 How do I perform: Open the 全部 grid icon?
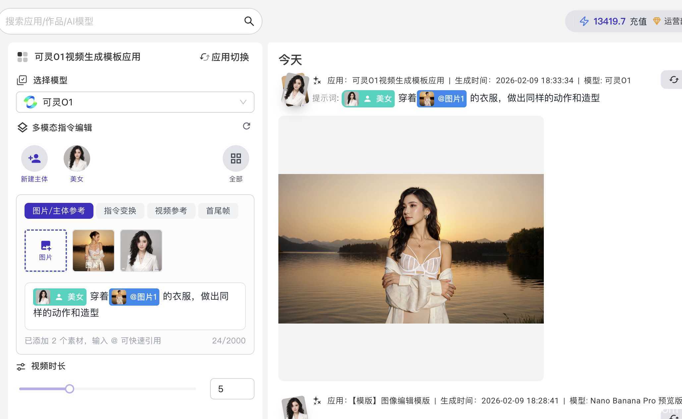click(x=236, y=158)
